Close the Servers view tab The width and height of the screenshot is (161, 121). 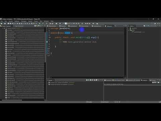[x=54, y=80]
